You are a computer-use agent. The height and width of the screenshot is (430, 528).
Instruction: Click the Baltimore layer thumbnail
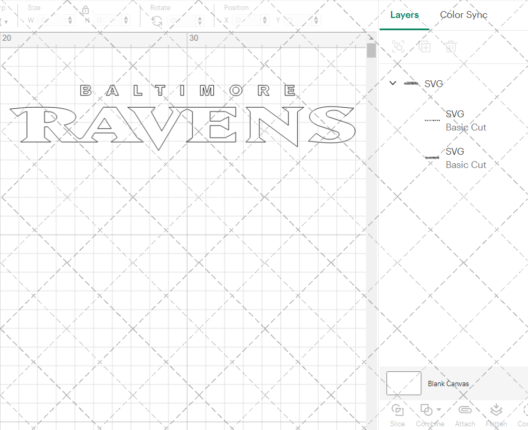(432, 120)
